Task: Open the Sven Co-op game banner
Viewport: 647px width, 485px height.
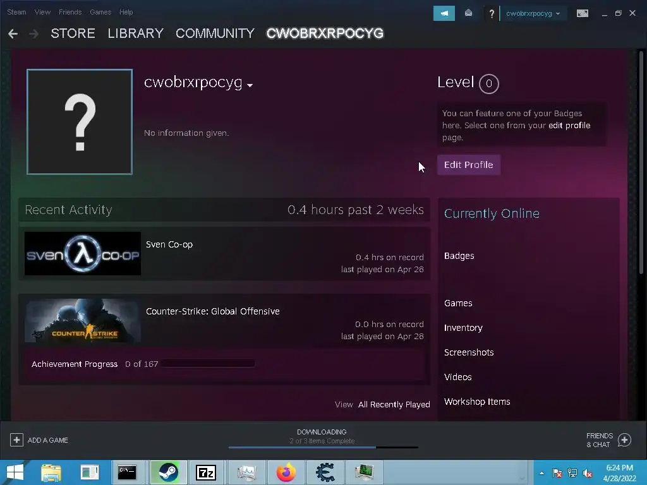Action: click(x=83, y=254)
